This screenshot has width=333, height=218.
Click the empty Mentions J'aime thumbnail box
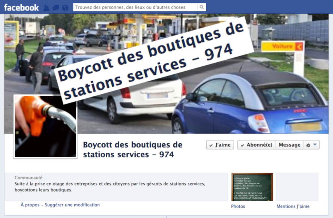point(297,187)
